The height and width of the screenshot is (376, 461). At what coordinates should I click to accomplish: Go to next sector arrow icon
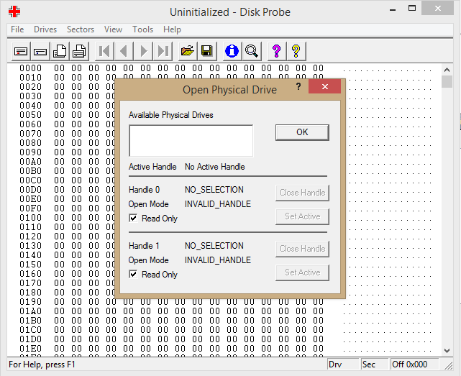[143, 52]
